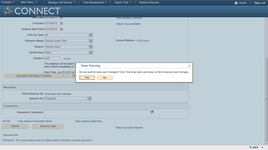
Task: Click the Requestor Comments text area
Action: (97, 114)
